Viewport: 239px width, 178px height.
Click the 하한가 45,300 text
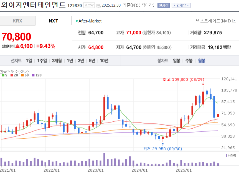pyautogui.click(x=157, y=47)
